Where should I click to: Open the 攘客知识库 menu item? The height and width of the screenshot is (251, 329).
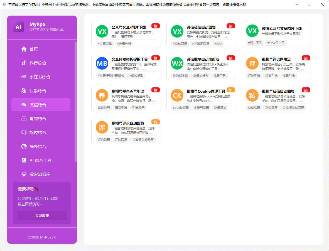pos(41,174)
